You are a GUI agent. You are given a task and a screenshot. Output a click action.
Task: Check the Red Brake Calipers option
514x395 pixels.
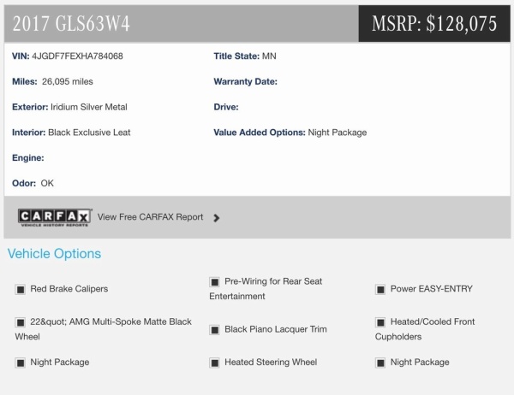(21, 290)
